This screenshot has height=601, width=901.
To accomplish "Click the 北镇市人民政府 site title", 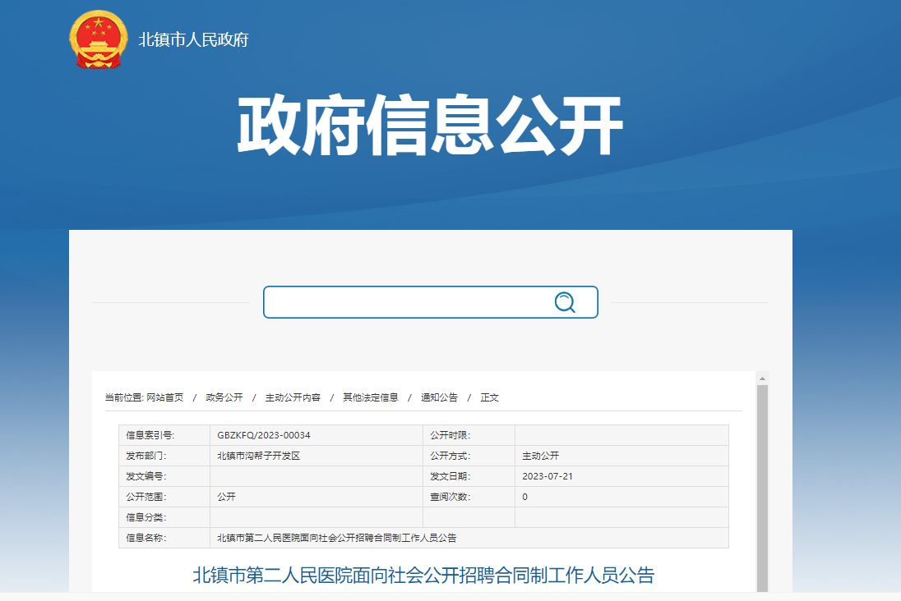I will coord(193,39).
